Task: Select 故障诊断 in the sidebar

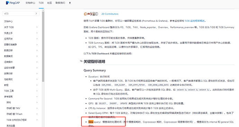Action: coord(8,74)
